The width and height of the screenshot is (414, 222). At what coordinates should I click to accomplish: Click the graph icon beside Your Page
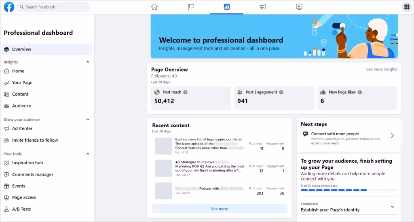click(x=6, y=83)
